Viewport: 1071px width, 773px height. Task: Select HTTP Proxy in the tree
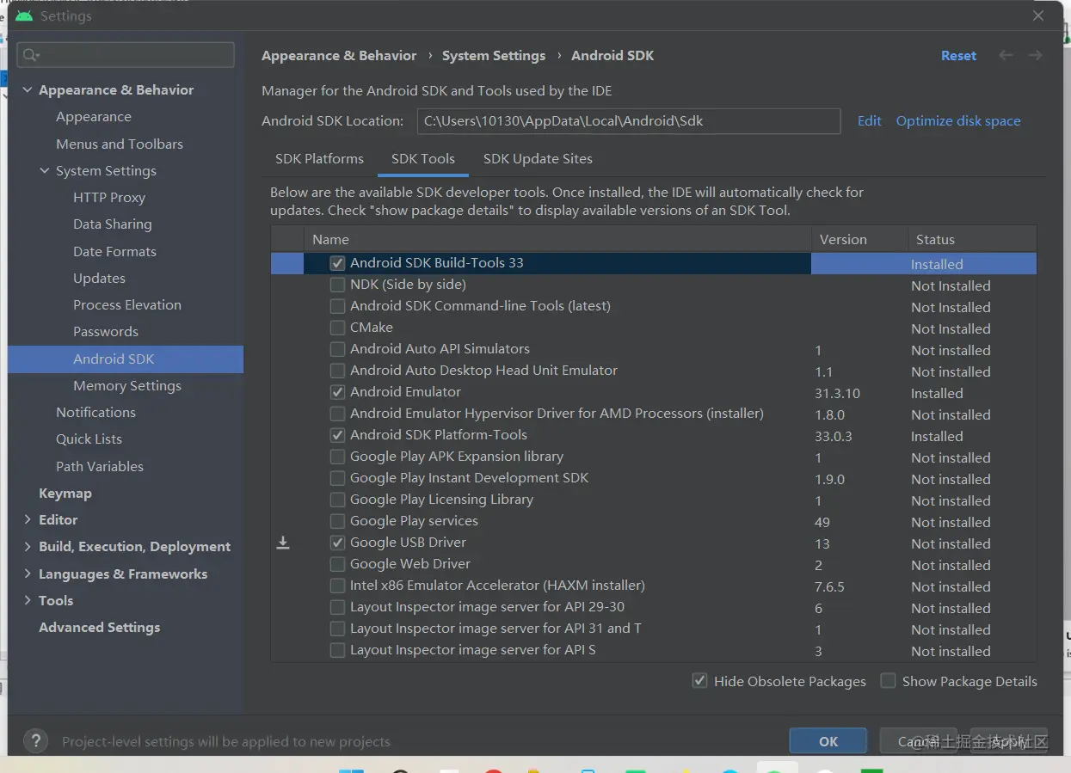pos(109,197)
